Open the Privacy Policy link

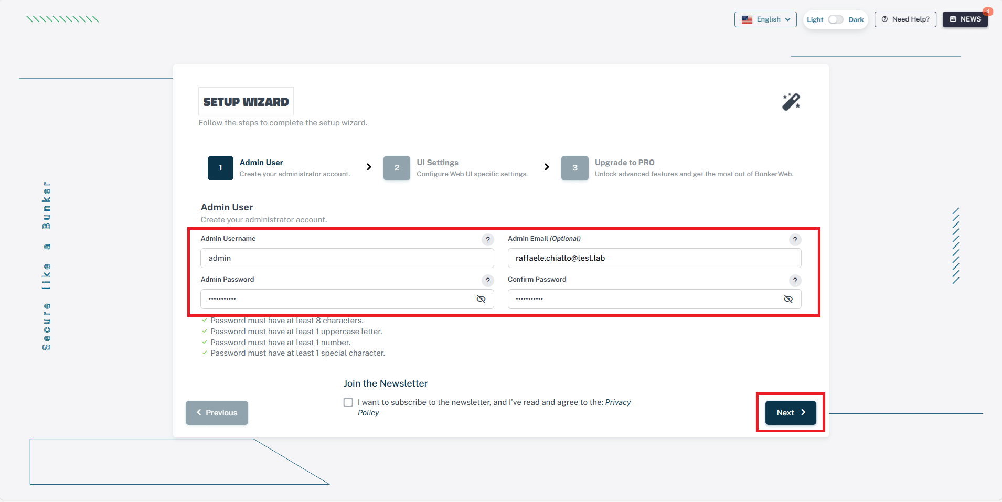[x=617, y=402]
